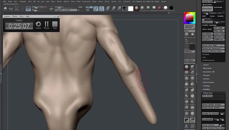229x130 pixels.
Task: Expand the FiberMesh subpalette
Action: coord(207,68)
